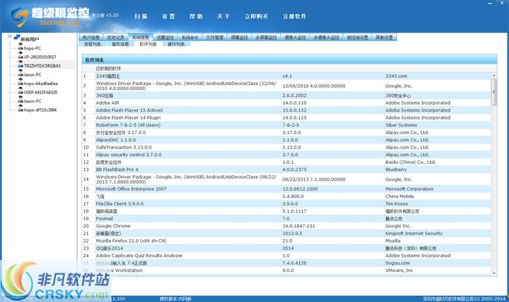This screenshot has width=509, height=302.
Task: Switch to the 摄像头监控 tab
Action: click(x=295, y=38)
